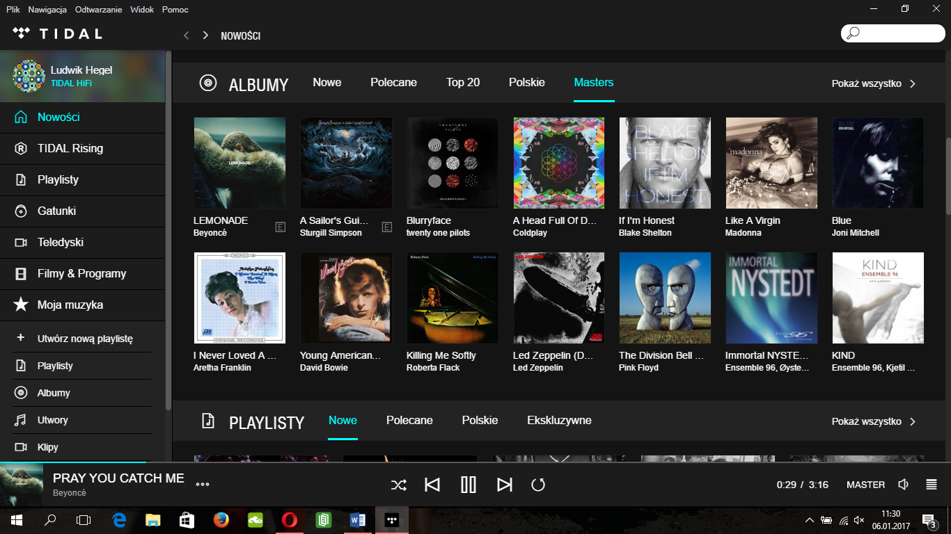Screen dimensions: 951x534
Task: Open Windows Start menu
Action: click(16, 519)
